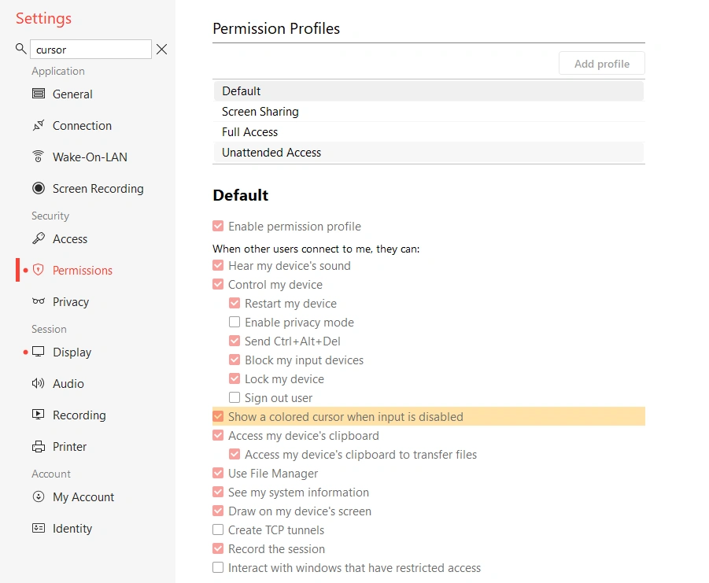The width and height of the screenshot is (709, 583).
Task: Click into the settings search box
Action: coord(90,50)
